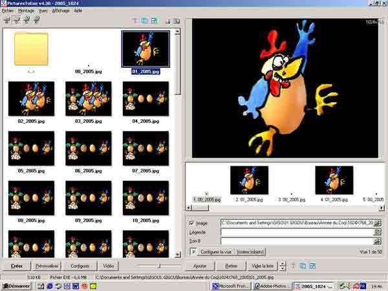Open the Aide menu
Viewport: 388px width, 291px height.
[78, 10]
